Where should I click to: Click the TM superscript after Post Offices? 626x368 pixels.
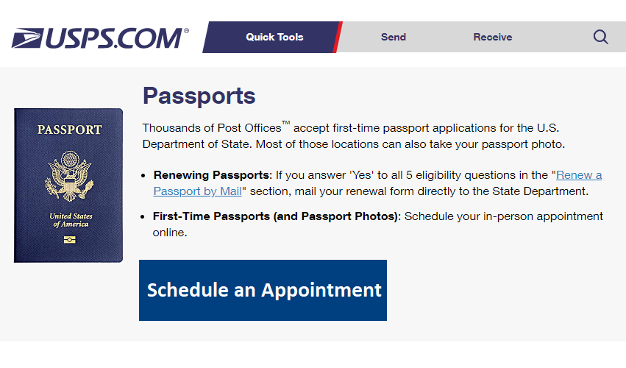(x=286, y=123)
